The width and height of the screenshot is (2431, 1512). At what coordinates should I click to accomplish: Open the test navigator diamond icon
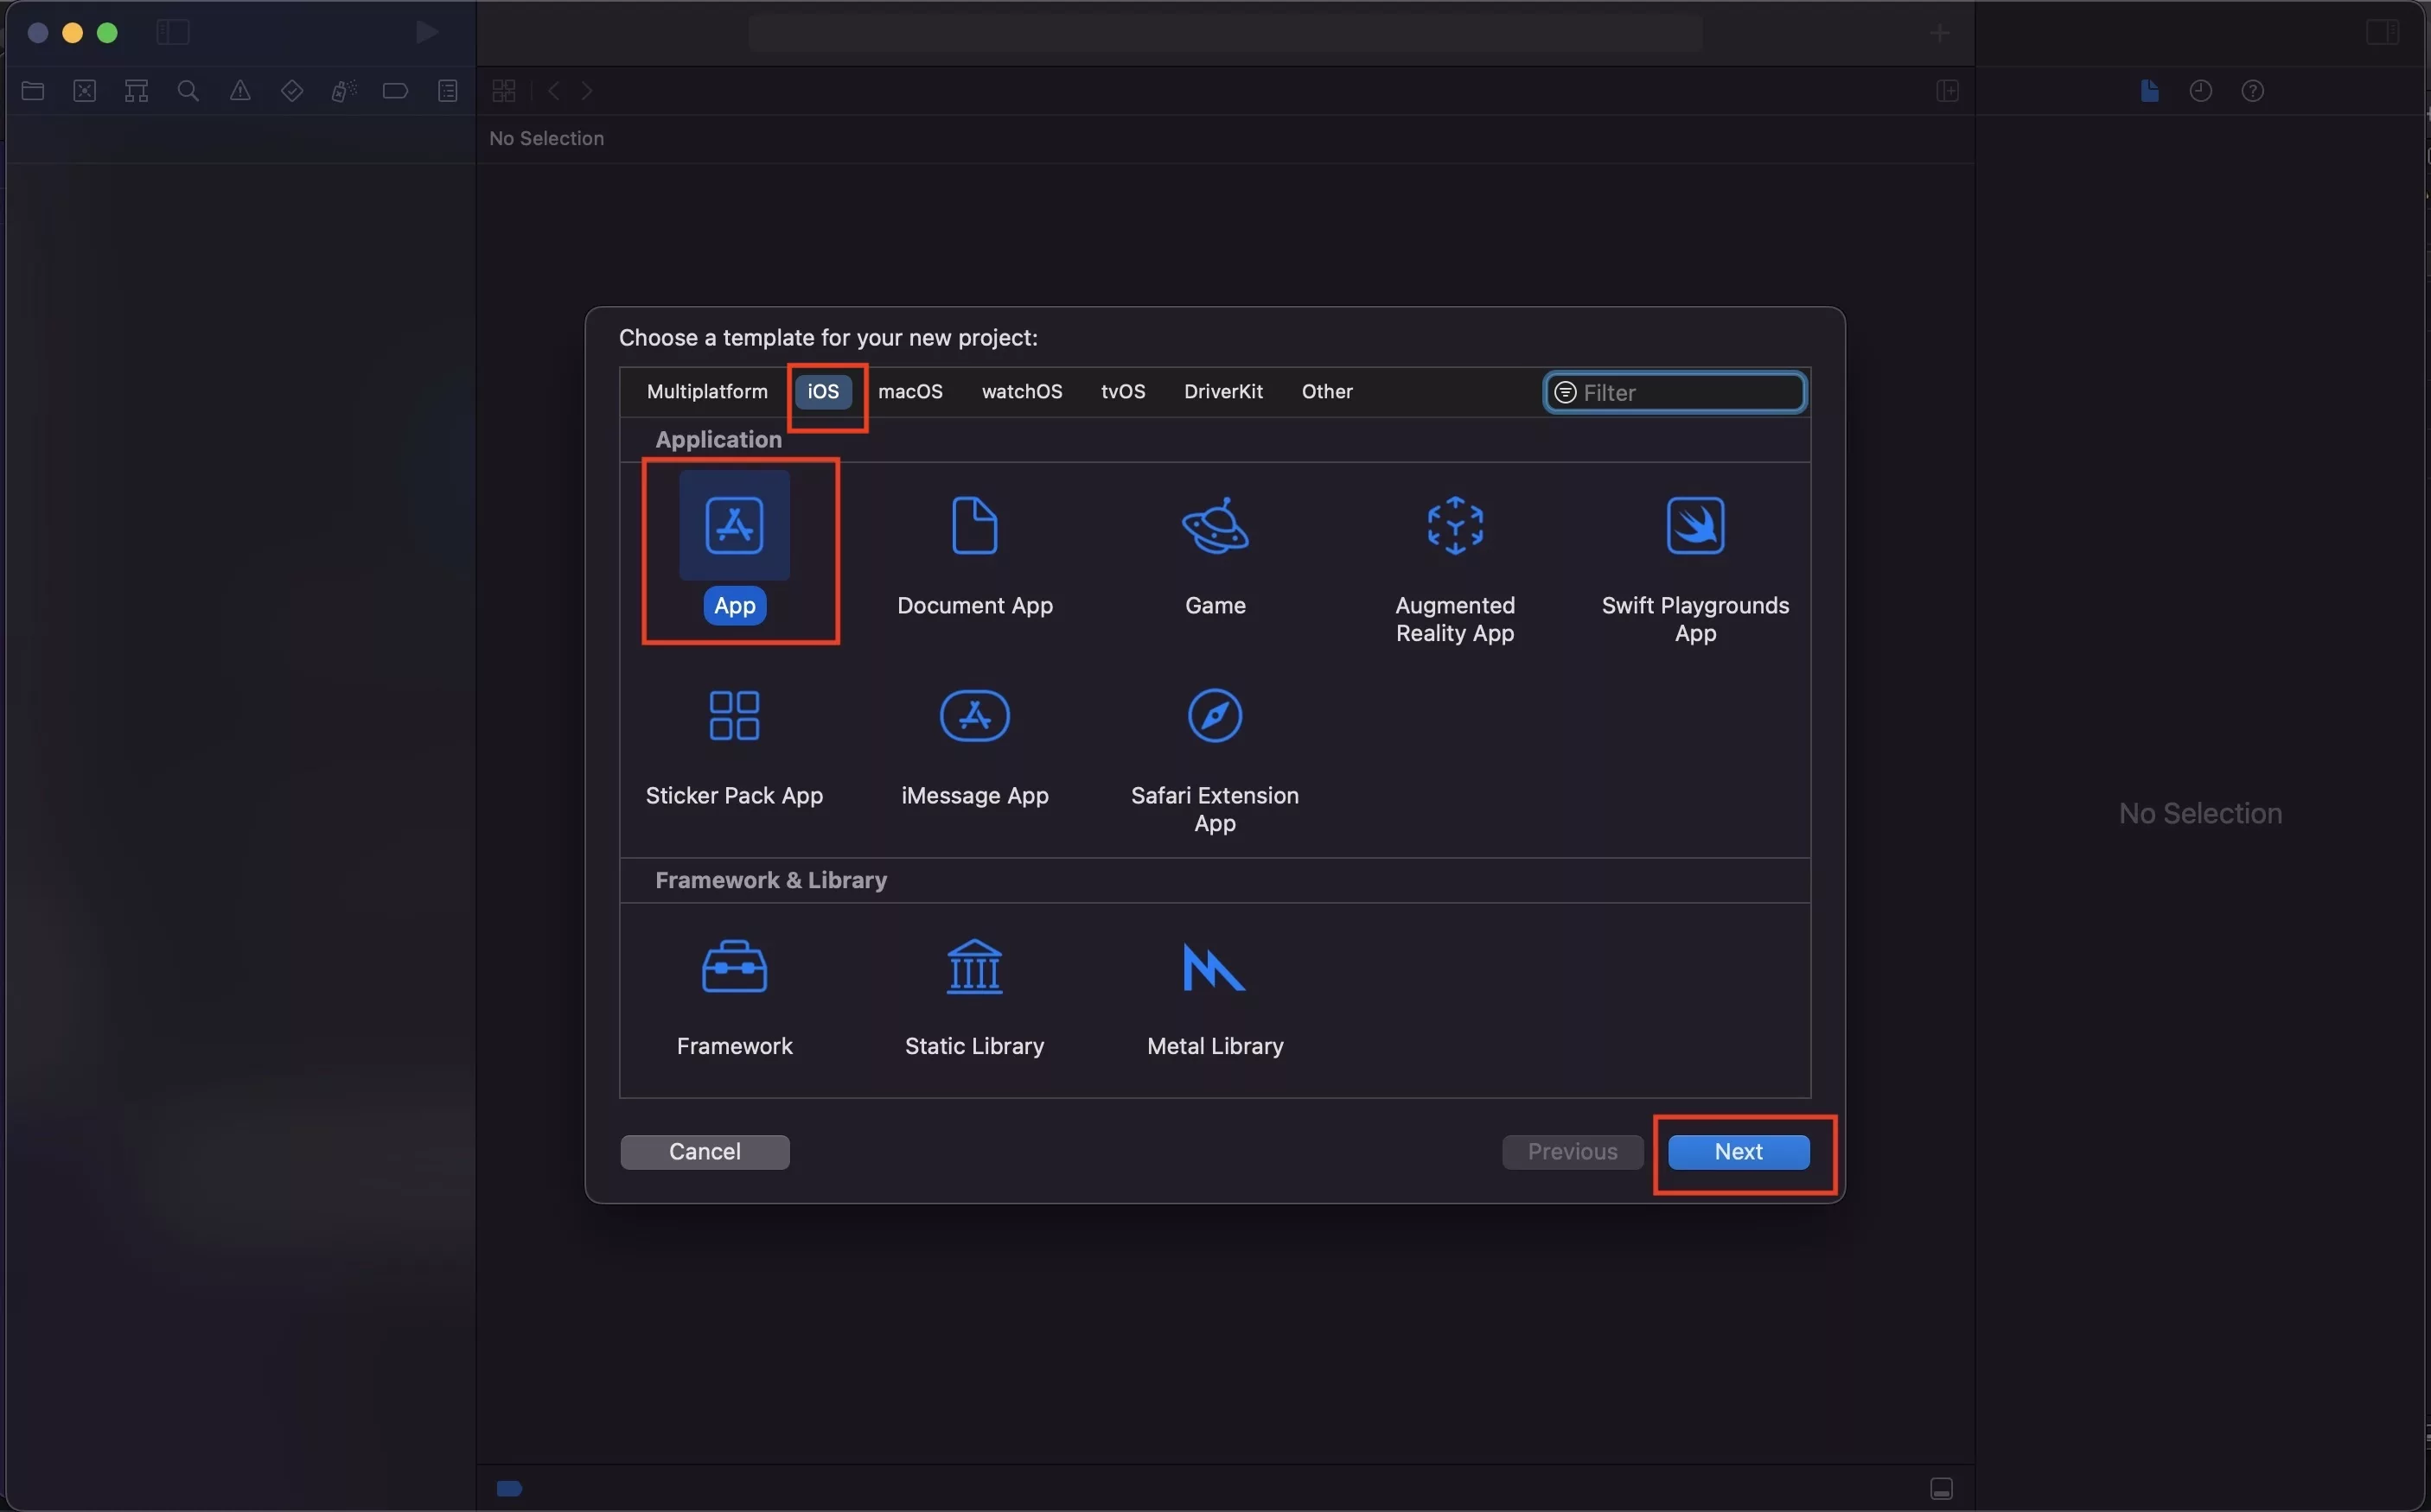click(x=292, y=91)
